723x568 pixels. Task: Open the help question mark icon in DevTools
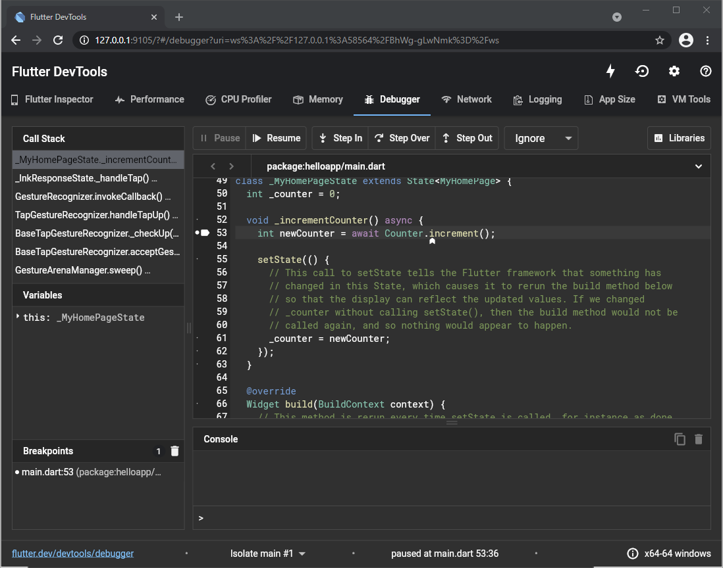(x=705, y=71)
